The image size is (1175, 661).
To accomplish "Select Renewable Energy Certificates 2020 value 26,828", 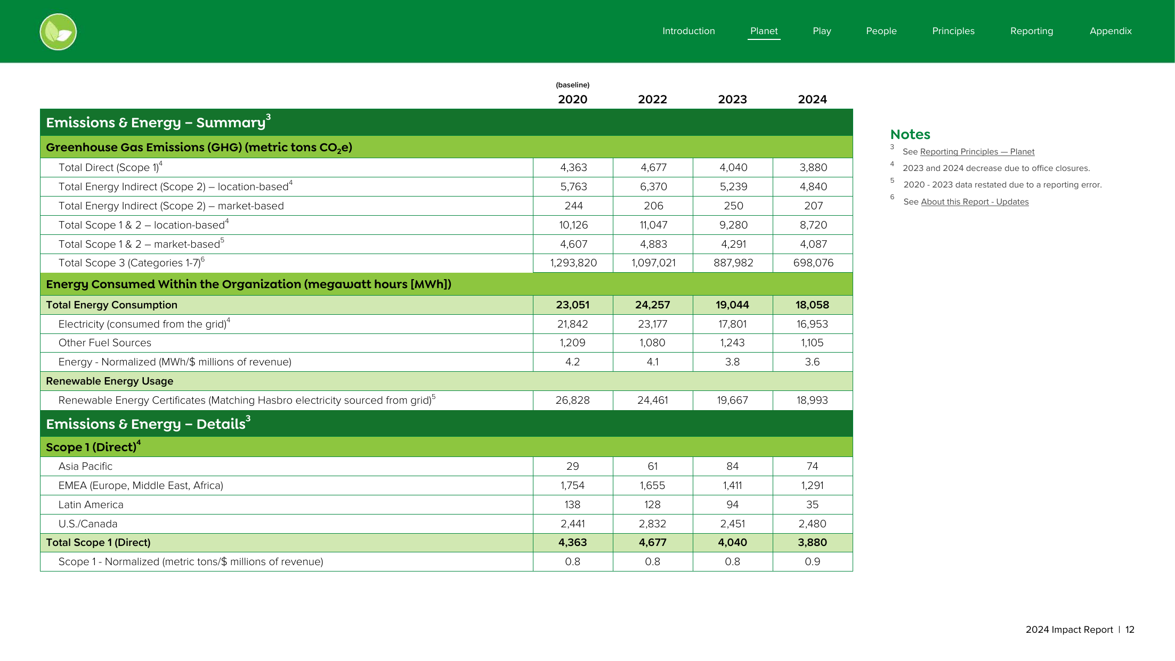I will 572,401.
